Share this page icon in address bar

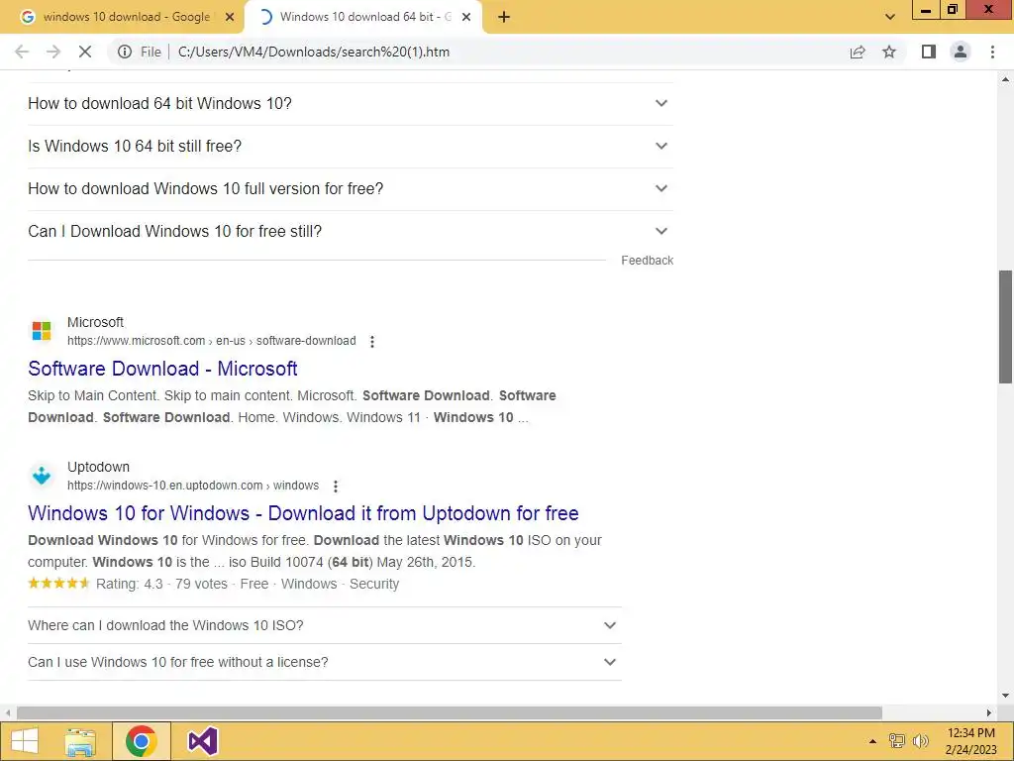click(x=858, y=52)
